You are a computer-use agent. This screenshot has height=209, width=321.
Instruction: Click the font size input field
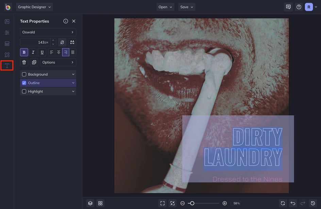pyautogui.click(x=35, y=42)
